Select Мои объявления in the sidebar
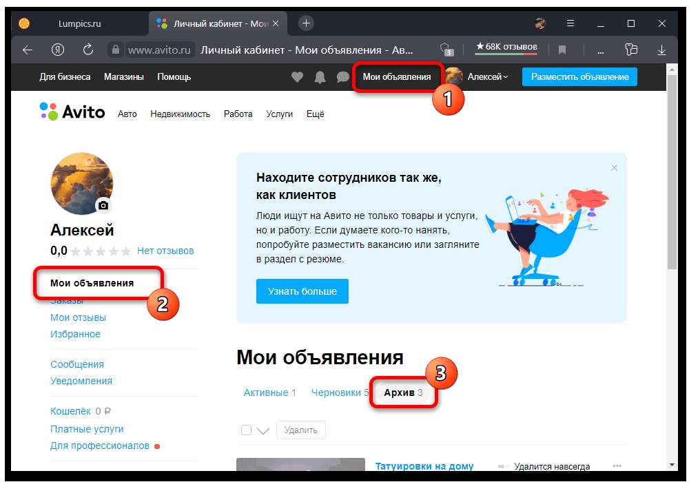The height and width of the screenshot is (482, 689). 92,283
